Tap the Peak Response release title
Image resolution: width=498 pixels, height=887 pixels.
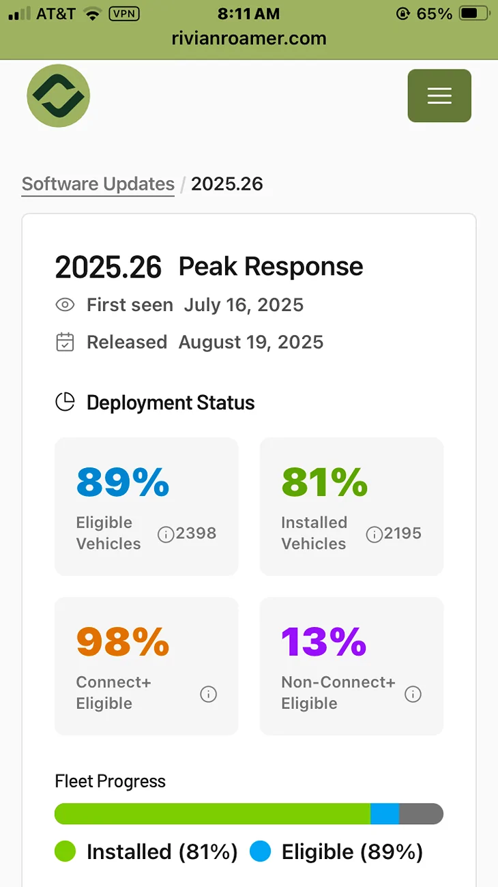click(271, 266)
